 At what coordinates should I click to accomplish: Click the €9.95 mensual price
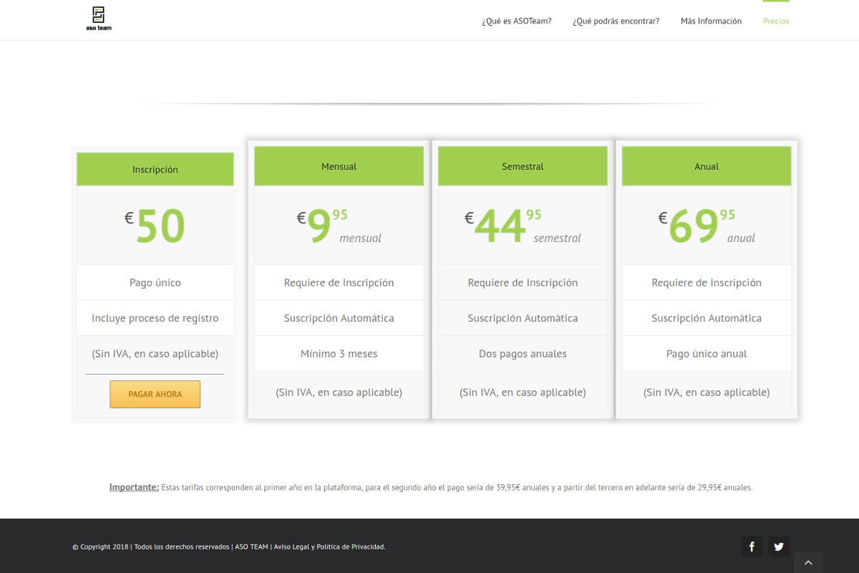click(x=339, y=226)
